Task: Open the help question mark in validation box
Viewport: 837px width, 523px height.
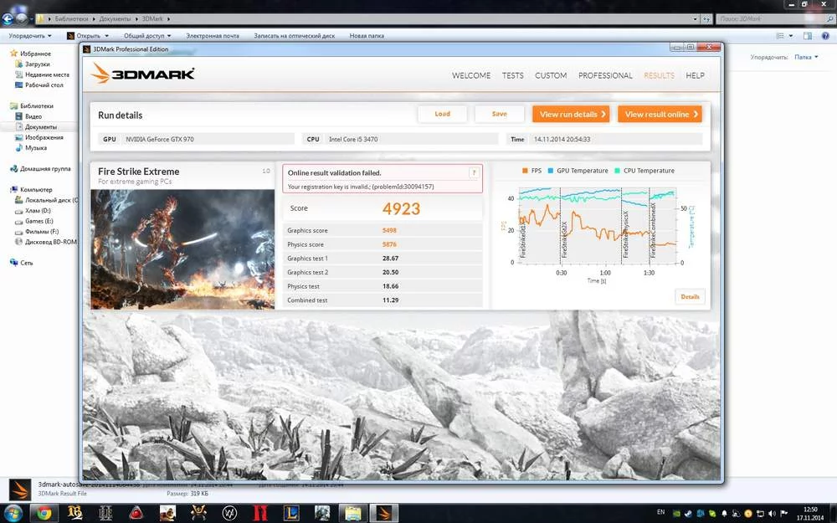Action: pyautogui.click(x=474, y=172)
